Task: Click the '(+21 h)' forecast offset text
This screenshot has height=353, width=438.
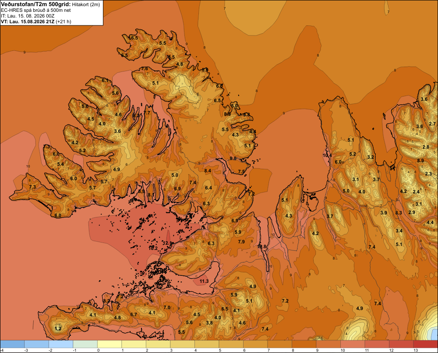Action: tap(64, 21)
